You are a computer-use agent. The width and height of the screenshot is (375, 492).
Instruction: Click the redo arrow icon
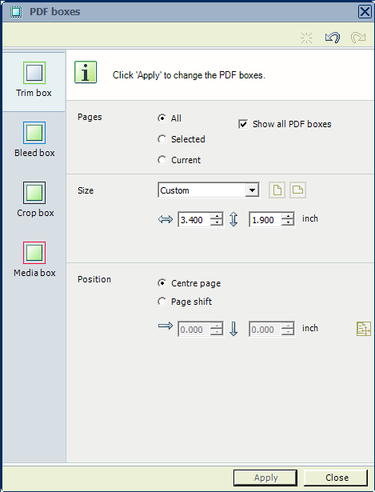(358, 38)
